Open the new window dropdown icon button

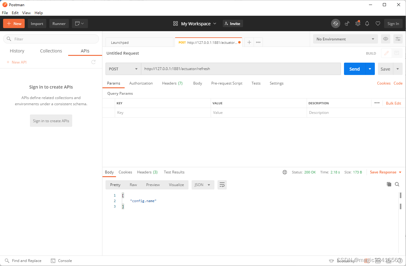click(x=80, y=23)
